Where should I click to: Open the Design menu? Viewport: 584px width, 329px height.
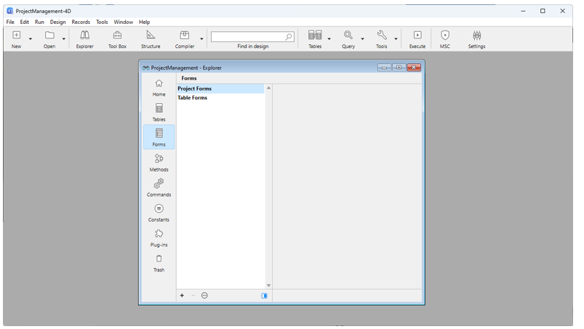[x=57, y=23]
